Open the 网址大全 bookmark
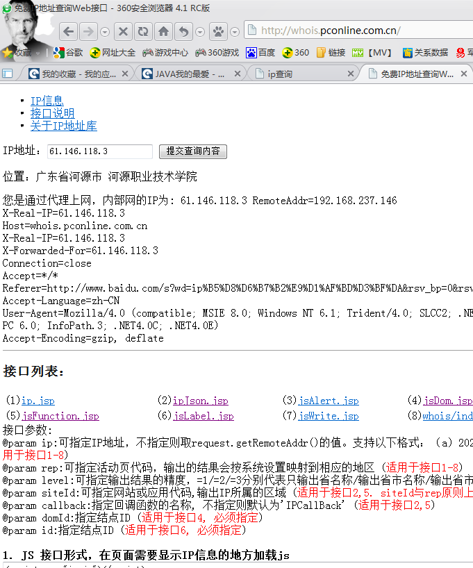473x568 pixels. tap(113, 53)
